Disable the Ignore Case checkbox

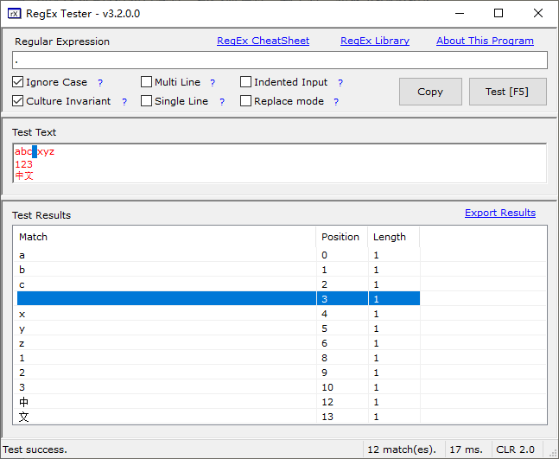tap(18, 82)
